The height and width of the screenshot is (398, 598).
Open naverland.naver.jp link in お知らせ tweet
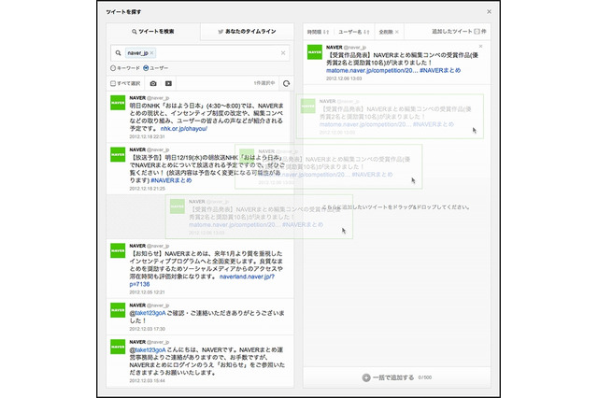point(202,280)
